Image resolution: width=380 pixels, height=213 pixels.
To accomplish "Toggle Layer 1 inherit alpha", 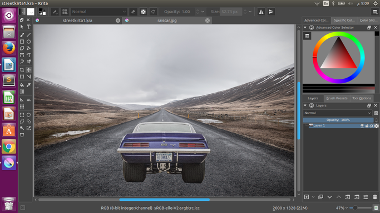I will [371, 126].
